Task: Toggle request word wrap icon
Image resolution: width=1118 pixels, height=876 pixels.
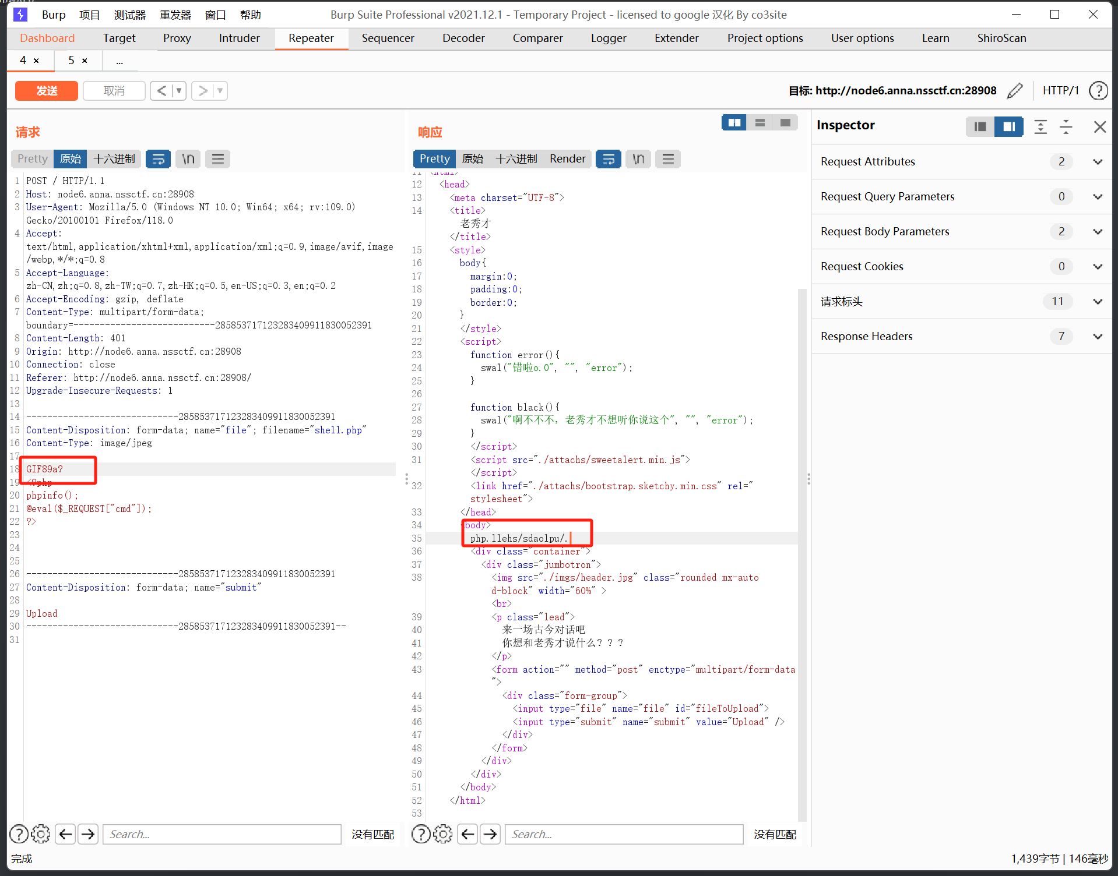Action: [158, 159]
